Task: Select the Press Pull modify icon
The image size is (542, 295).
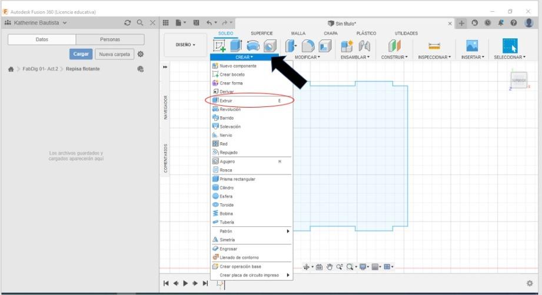Action: click(x=291, y=46)
